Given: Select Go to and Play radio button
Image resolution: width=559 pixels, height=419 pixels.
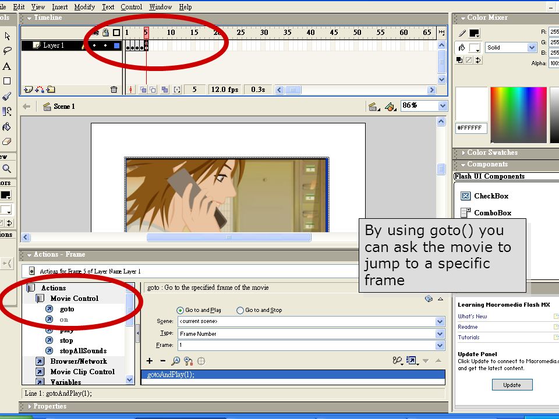Looking at the screenshot, I should (181, 310).
